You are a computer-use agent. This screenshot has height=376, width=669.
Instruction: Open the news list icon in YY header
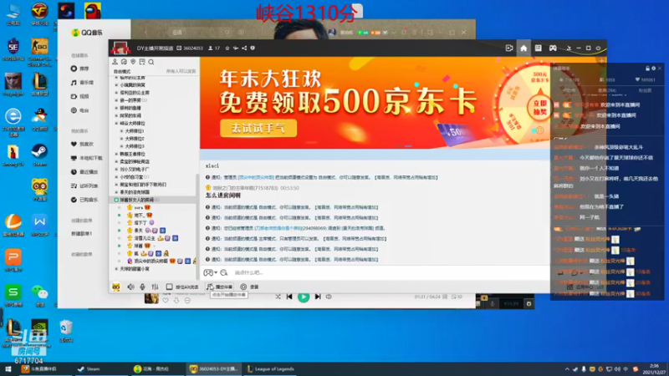(538, 48)
